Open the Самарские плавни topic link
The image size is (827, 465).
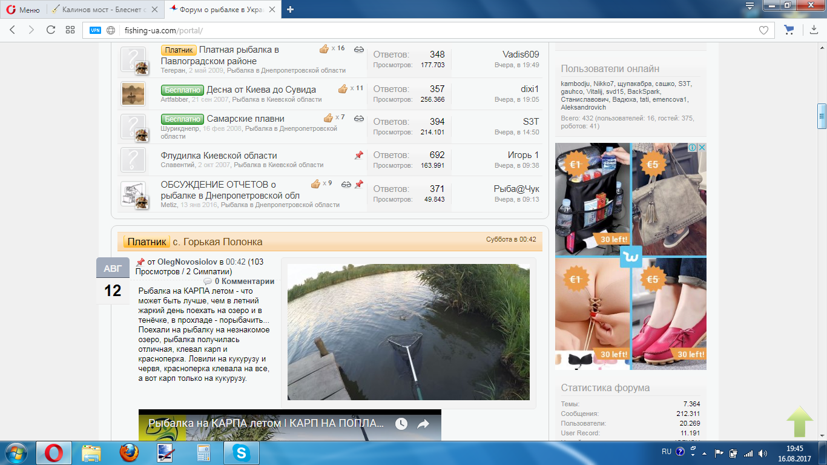click(x=245, y=118)
